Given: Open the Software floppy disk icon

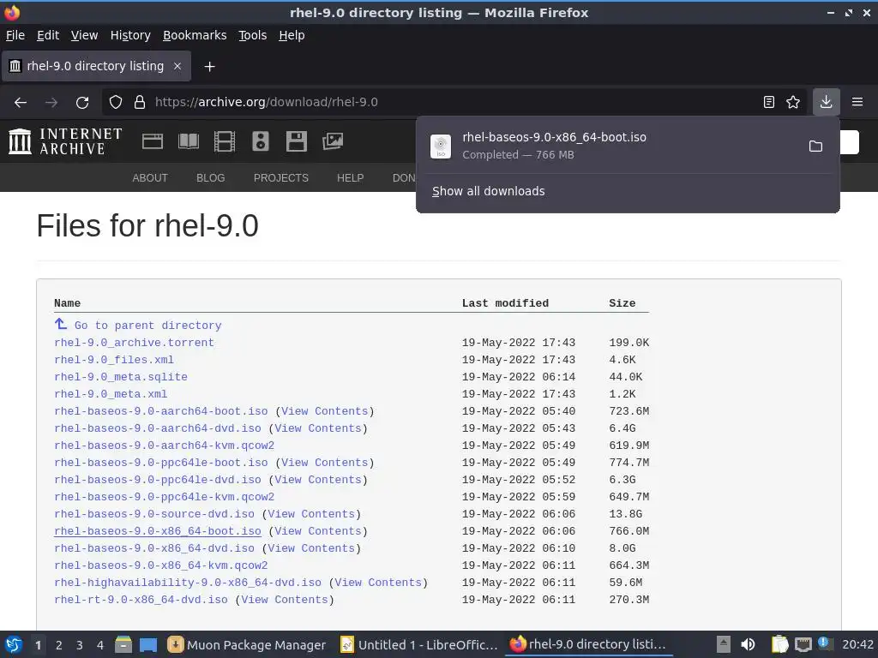Looking at the screenshot, I should pos(296,141).
